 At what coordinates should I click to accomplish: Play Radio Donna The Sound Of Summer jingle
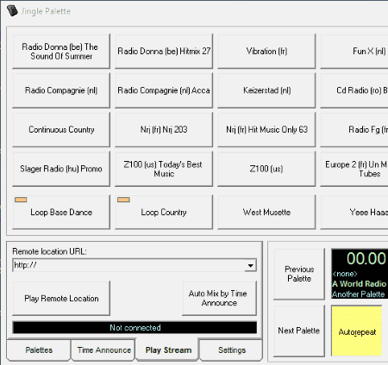pyautogui.click(x=61, y=52)
